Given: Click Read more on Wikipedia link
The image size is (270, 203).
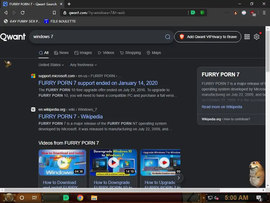Looking at the screenshot, I should (222, 107).
